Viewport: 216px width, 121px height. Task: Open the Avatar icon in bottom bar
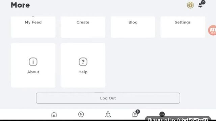(x=108, y=114)
